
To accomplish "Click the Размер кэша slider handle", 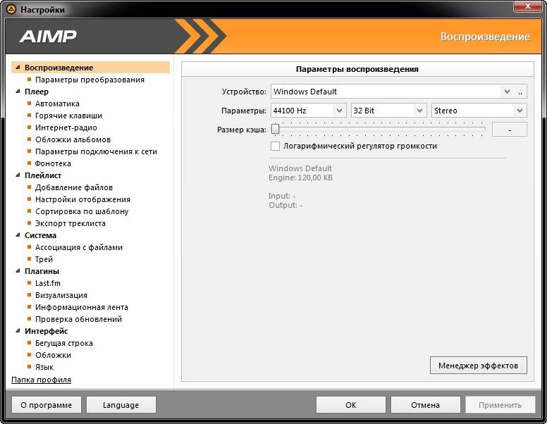I will click(275, 130).
